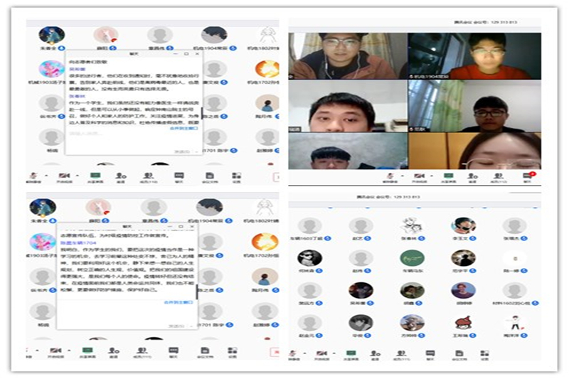Open audio options arrow in video grid window
The image size is (569, 379).
[402, 176]
